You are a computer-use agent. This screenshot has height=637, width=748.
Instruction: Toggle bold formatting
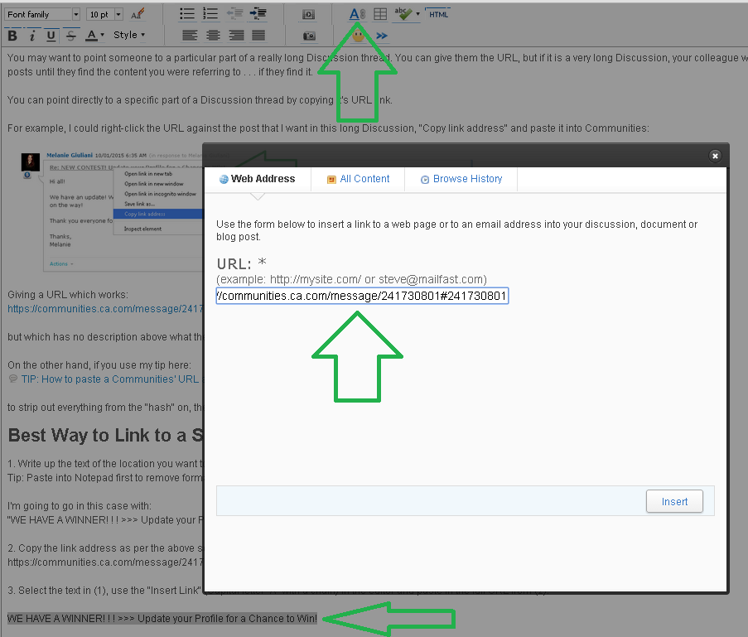13,36
